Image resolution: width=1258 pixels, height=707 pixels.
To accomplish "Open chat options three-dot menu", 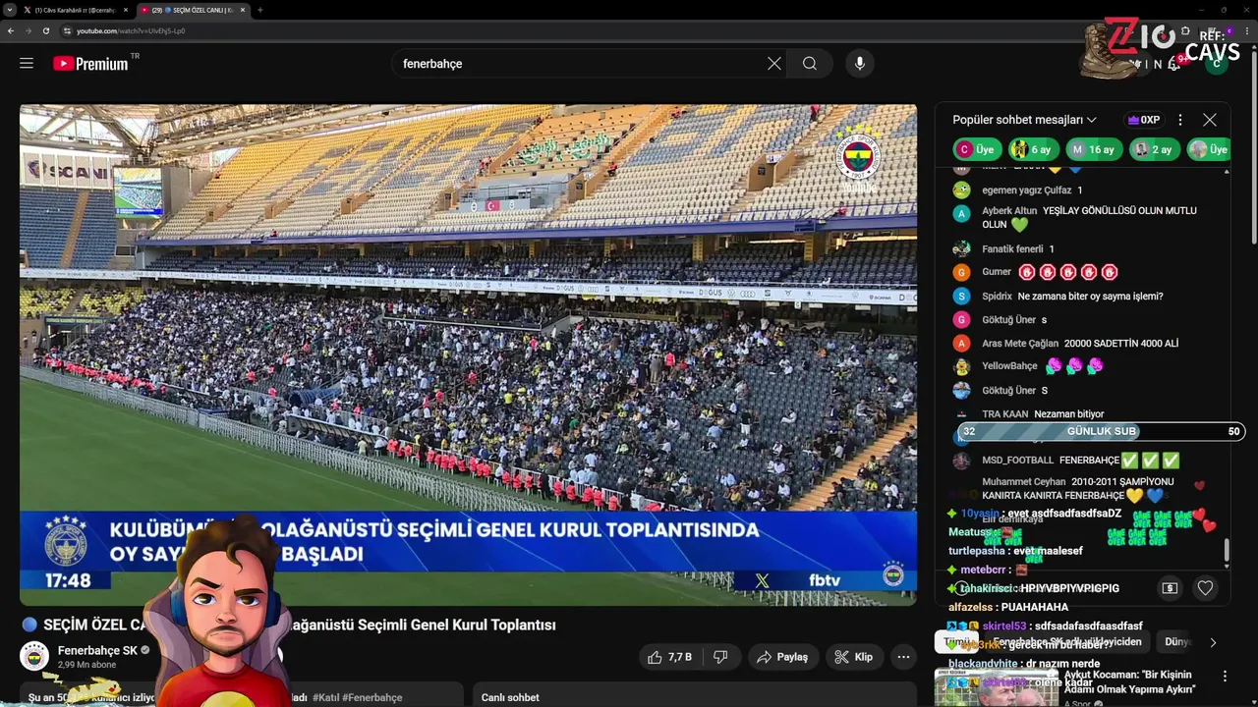I will [x=1180, y=120].
